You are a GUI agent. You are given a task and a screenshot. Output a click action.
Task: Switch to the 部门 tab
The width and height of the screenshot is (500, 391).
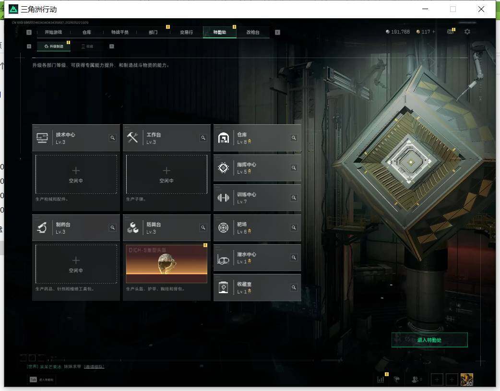[153, 32]
